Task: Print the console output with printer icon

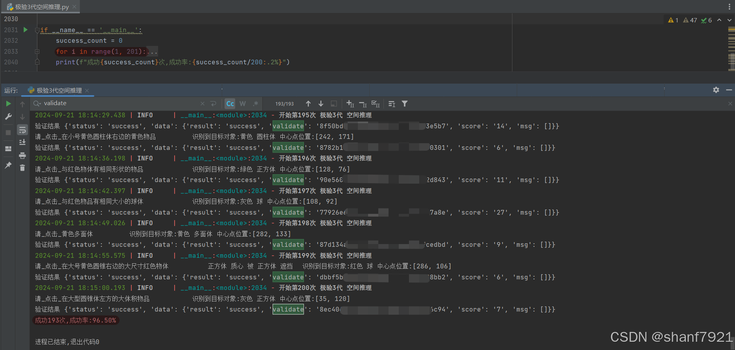Action: point(22,155)
